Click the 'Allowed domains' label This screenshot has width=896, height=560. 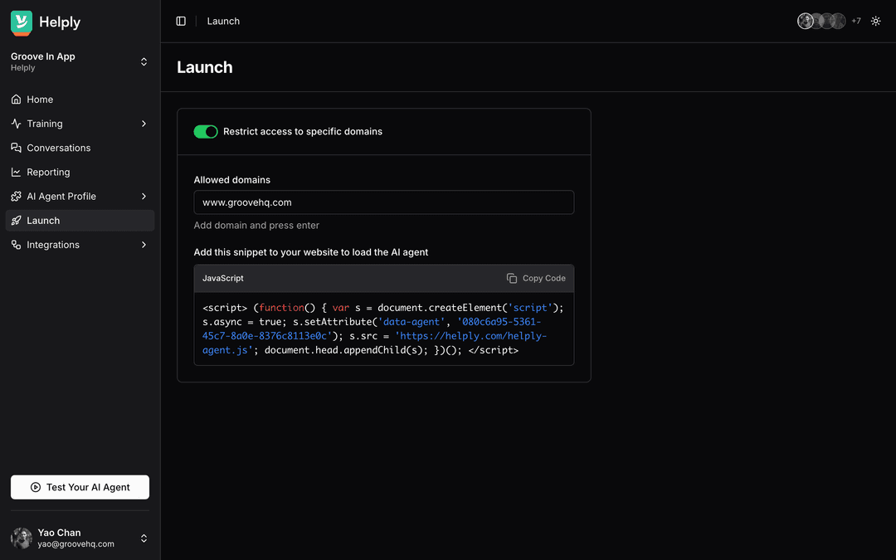coord(232,180)
